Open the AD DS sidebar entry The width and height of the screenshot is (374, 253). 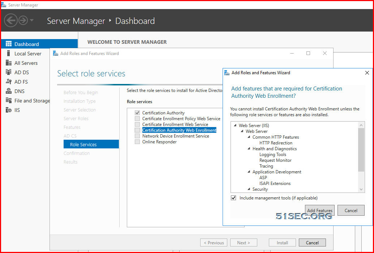pos(22,72)
